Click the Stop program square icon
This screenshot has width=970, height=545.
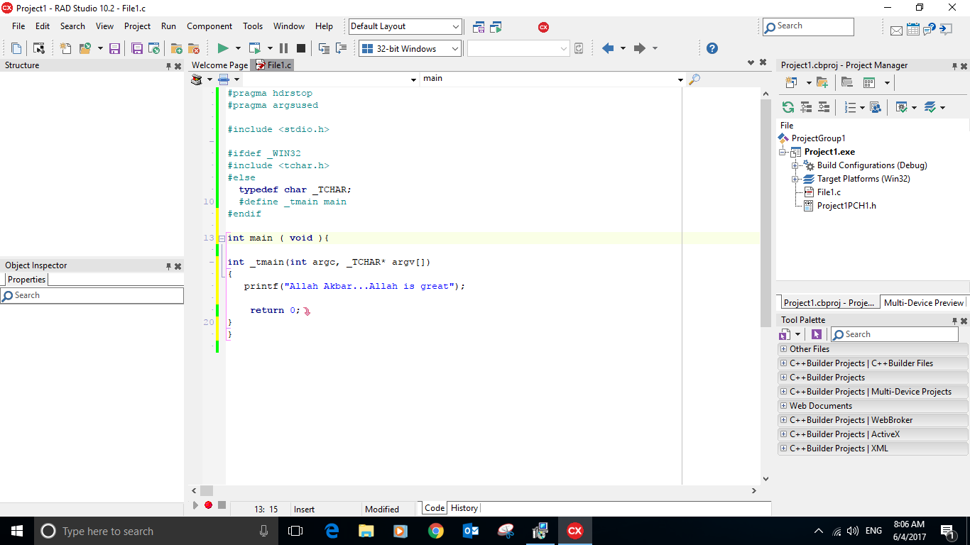point(300,48)
